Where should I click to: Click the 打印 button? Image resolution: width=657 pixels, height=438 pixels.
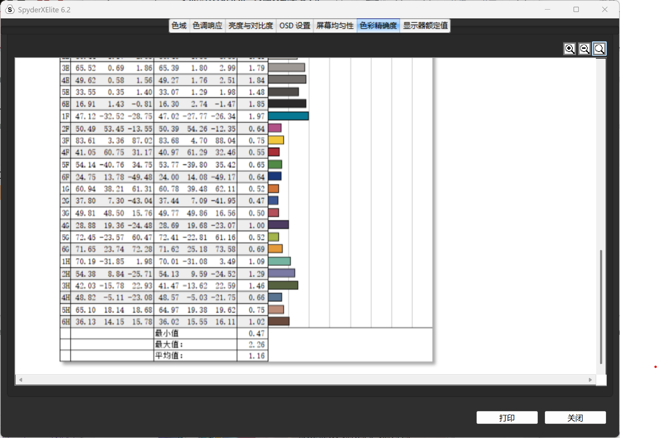(x=507, y=417)
